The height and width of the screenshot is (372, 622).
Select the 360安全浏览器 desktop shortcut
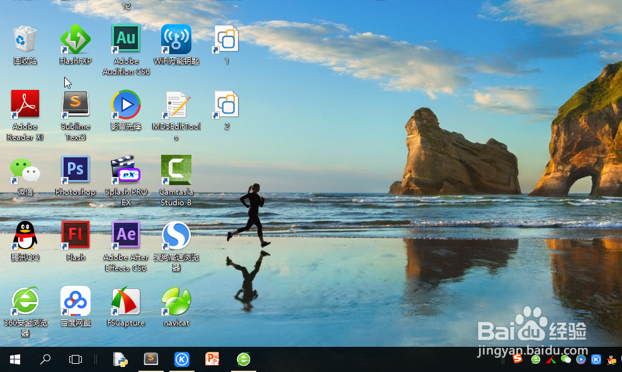(x=25, y=312)
